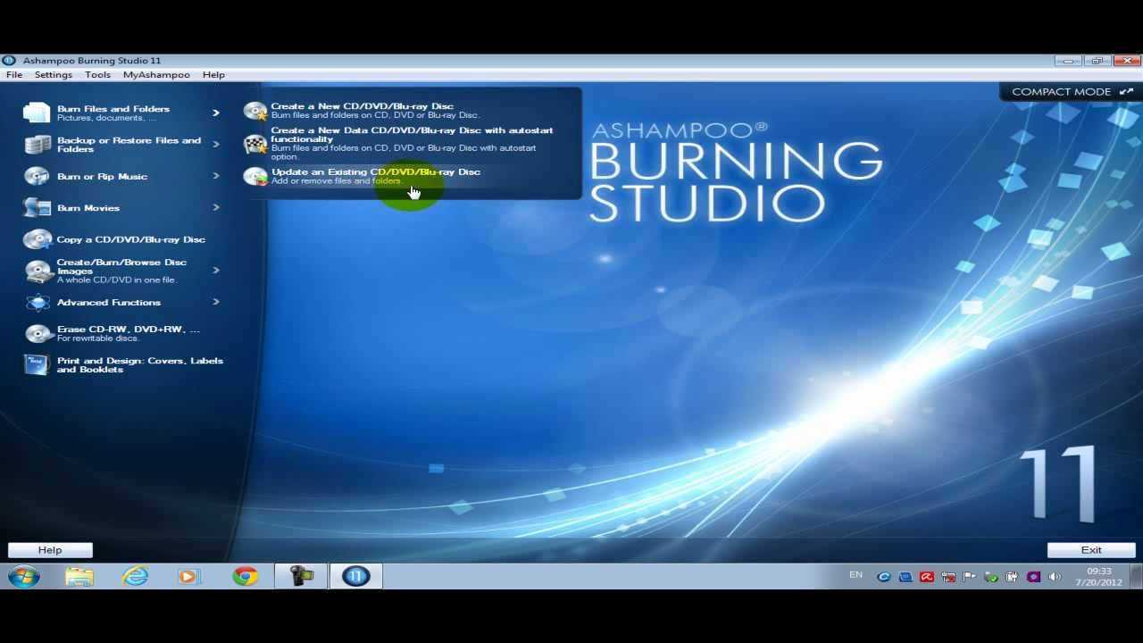
Task: Expand the Backup or Restore Files arrow
Action: [x=215, y=145]
